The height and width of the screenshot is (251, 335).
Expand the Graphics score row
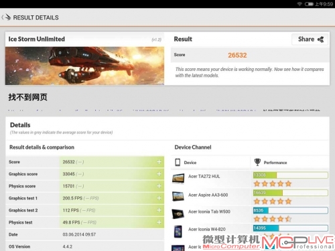coord(159,174)
